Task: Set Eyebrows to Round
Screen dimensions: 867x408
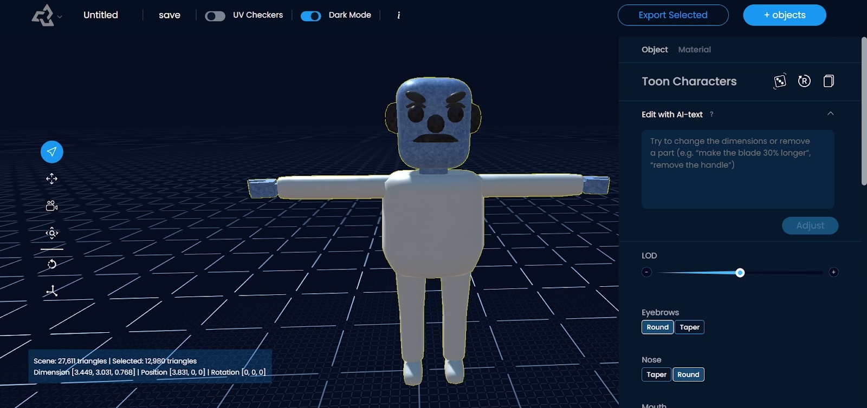Action: click(x=657, y=327)
